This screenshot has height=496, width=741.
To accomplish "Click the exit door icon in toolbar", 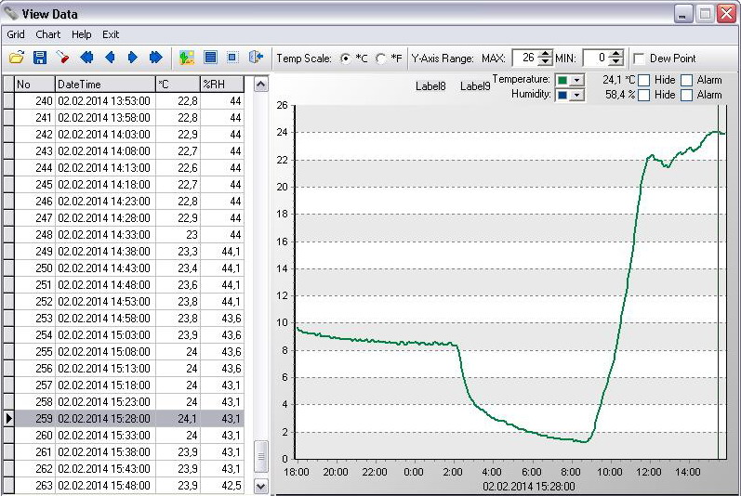I will point(256,58).
